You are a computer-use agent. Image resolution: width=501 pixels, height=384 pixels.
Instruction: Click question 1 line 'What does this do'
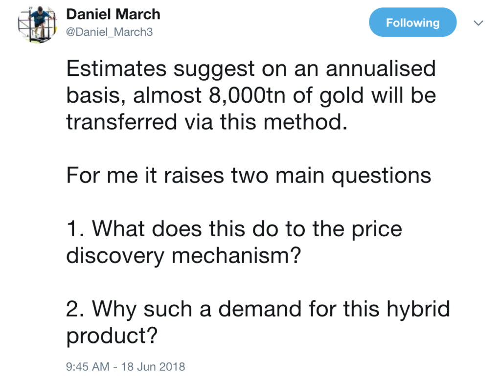pyautogui.click(x=234, y=230)
